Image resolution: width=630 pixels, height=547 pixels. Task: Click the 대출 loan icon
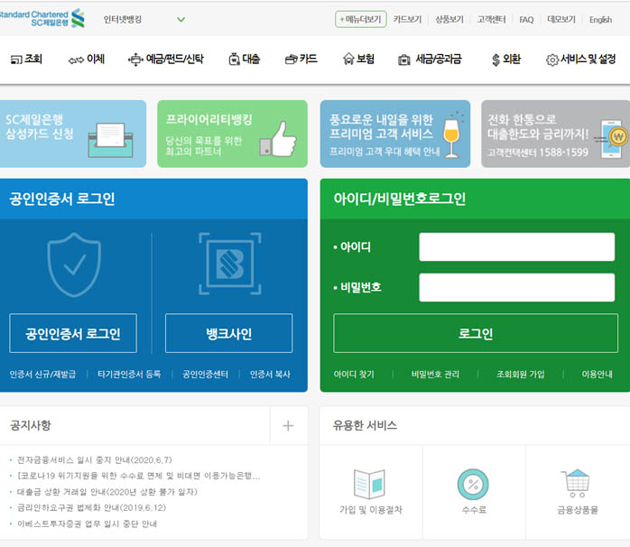coord(235,60)
